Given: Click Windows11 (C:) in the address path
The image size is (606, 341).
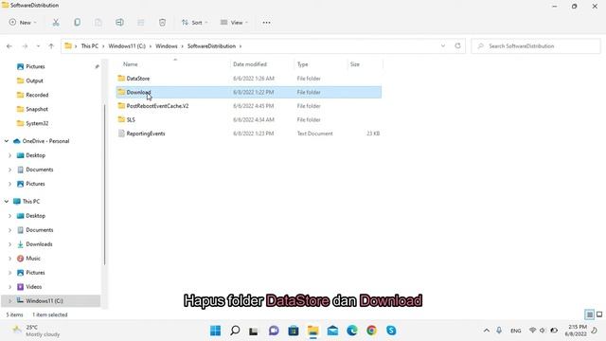Looking at the screenshot, I should tap(127, 46).
